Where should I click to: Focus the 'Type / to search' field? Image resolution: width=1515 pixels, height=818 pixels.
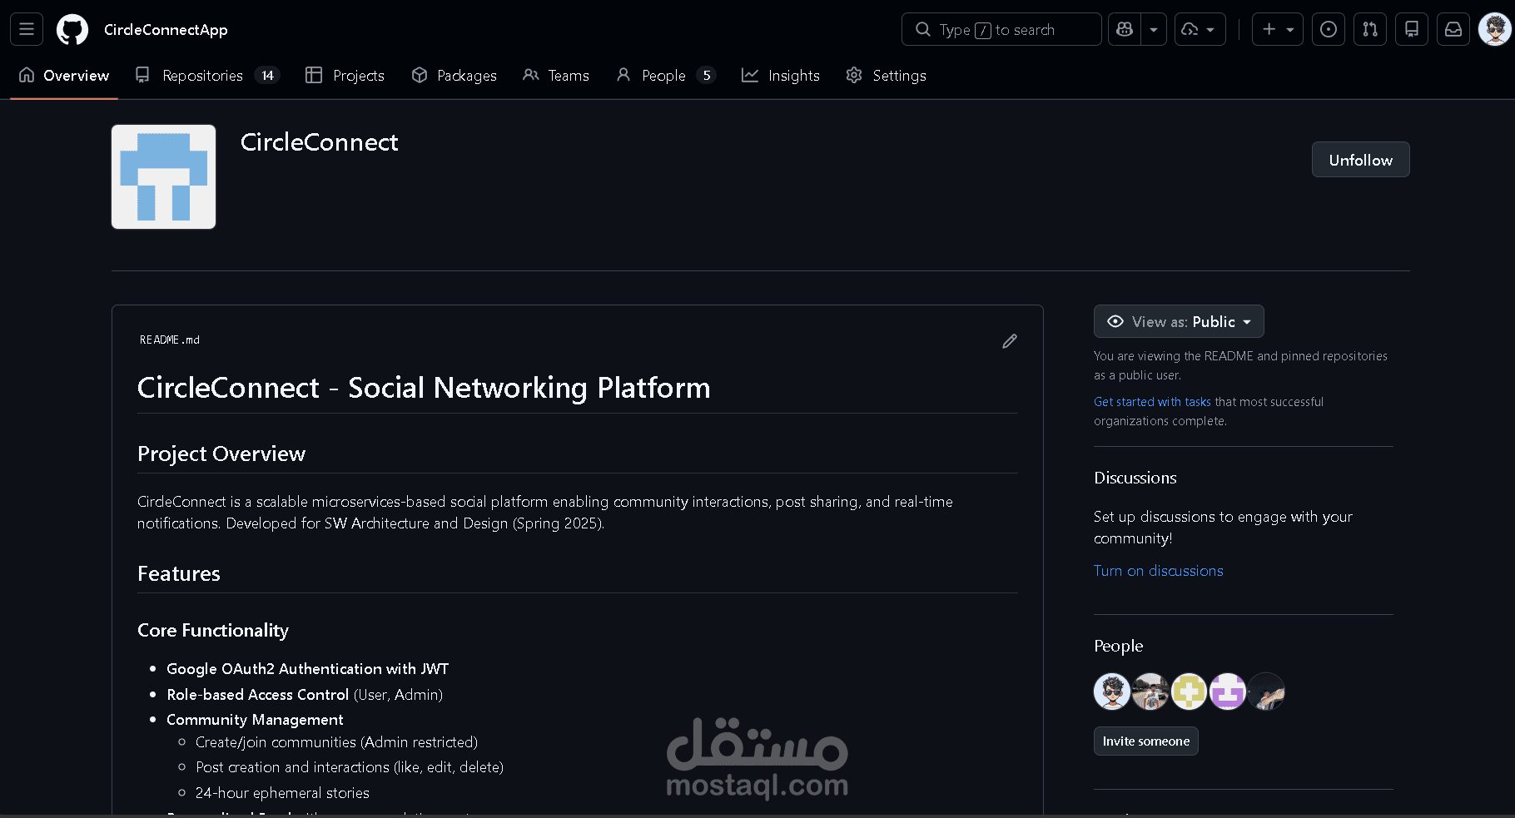tap(1001, 29)
